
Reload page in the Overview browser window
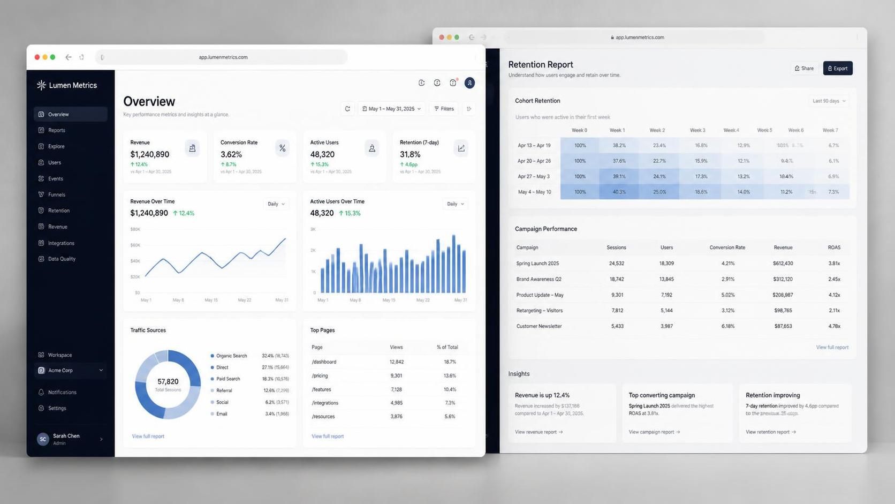click(x=81, y=57)
